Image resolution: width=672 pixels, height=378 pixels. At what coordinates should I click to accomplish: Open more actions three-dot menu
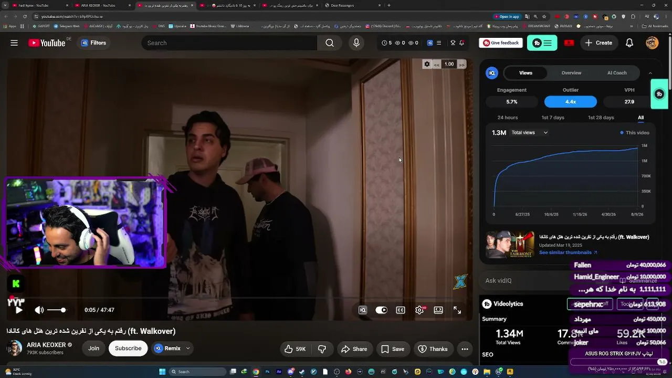465,349
